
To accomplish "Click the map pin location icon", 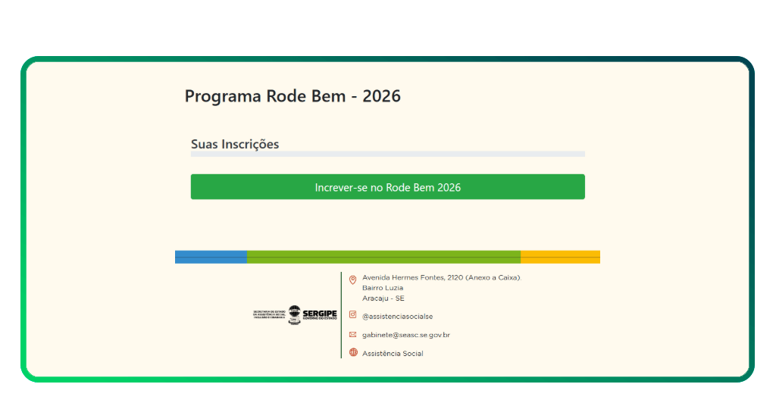I will (352, 280).
